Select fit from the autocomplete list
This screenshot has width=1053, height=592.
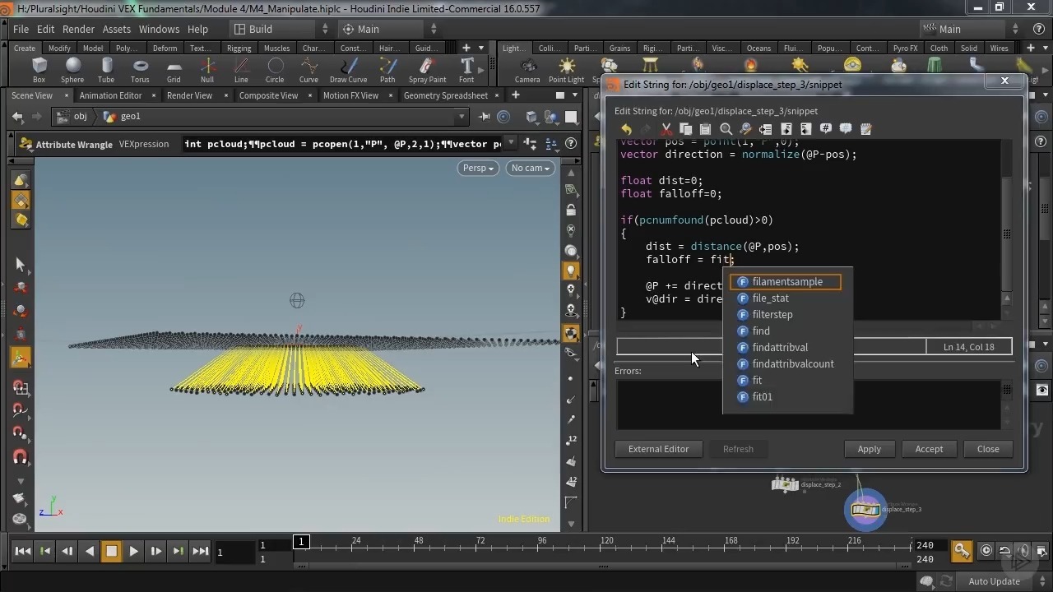(x=757, y=380)
